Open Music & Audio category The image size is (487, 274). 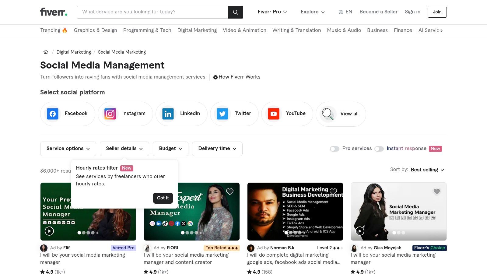coord(344,30)
